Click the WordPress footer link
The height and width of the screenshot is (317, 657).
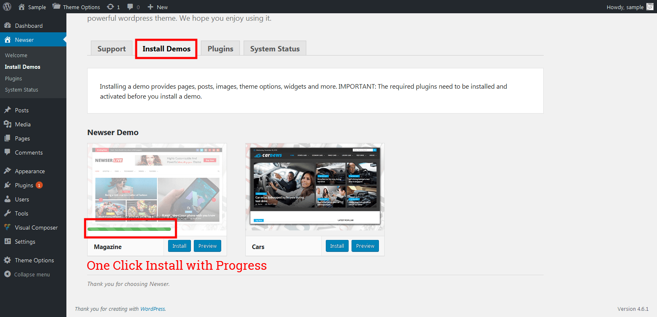point(152,309)
